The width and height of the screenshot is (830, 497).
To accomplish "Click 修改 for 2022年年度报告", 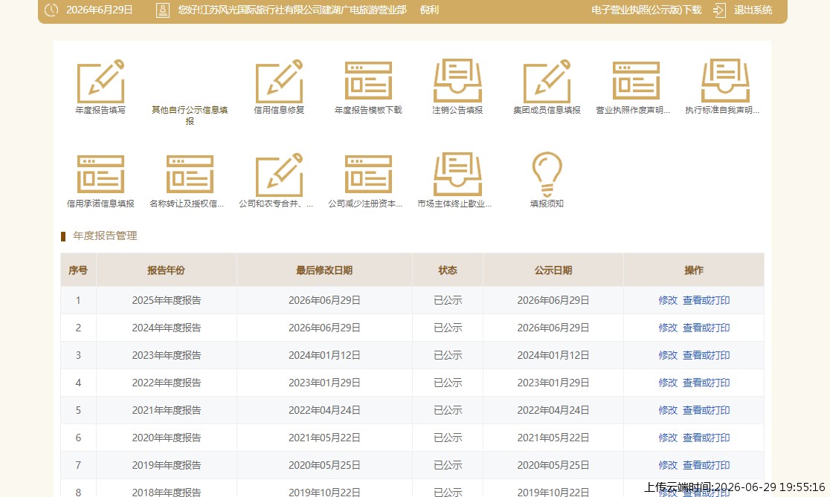I will coord(668,383).
